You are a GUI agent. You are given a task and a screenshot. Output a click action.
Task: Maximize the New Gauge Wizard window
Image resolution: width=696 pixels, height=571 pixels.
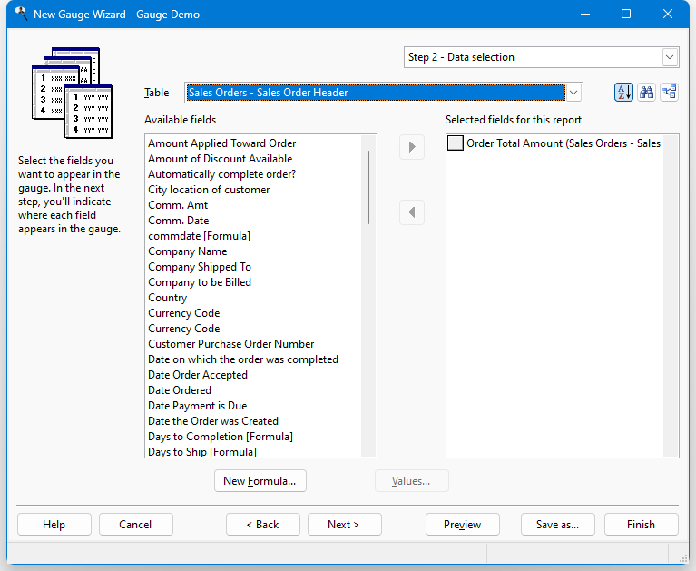click(x=626, y=15)
